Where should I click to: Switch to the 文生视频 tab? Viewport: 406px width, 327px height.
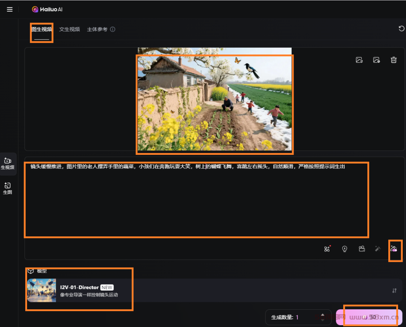70,29
